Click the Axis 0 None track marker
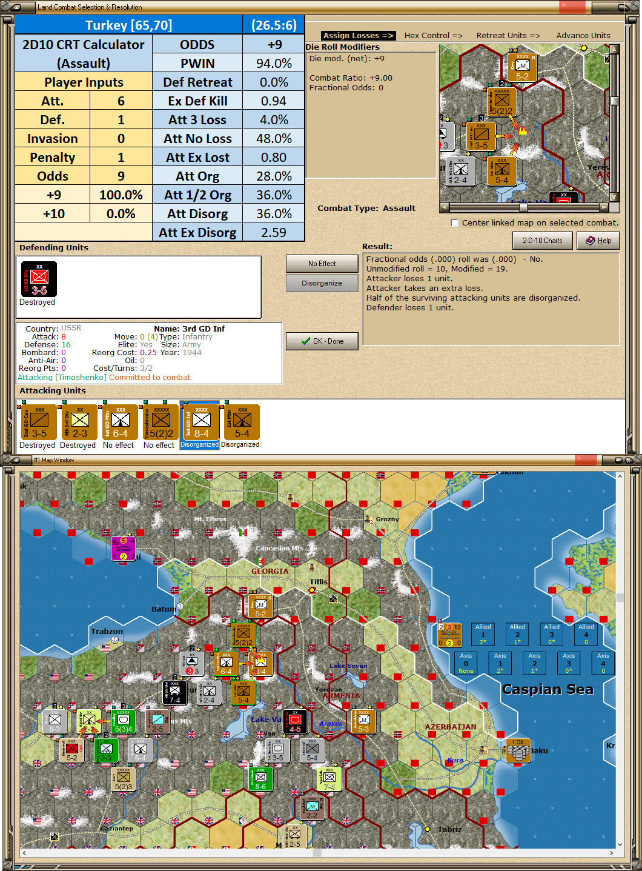 pos(466,663)
